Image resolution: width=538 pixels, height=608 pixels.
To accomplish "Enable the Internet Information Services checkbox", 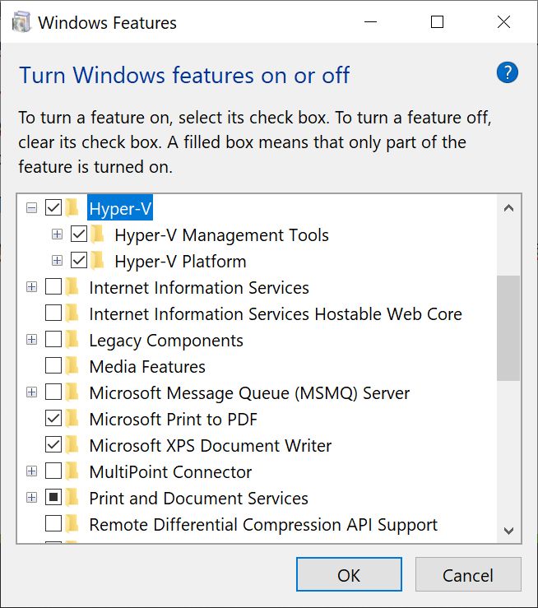I will point(53,286).
